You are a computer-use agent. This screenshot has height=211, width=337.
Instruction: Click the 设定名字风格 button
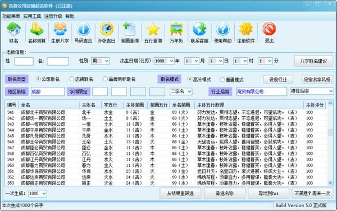[x=317, y=80]
